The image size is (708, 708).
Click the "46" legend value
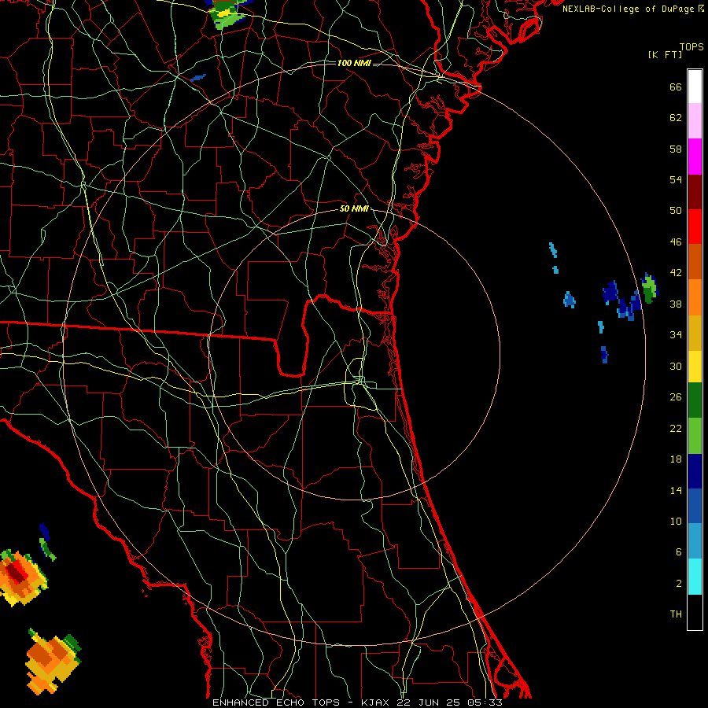(x=676, y=242)
